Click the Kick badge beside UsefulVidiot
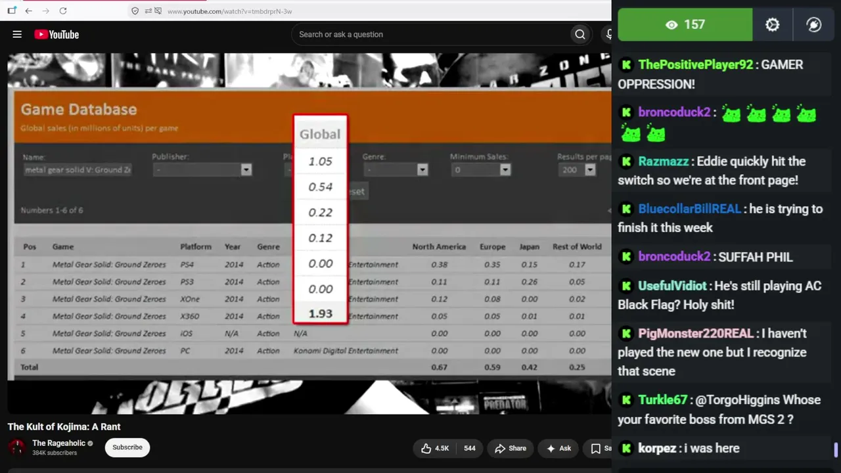Viewport: 841px width, 473px height. 626,286
